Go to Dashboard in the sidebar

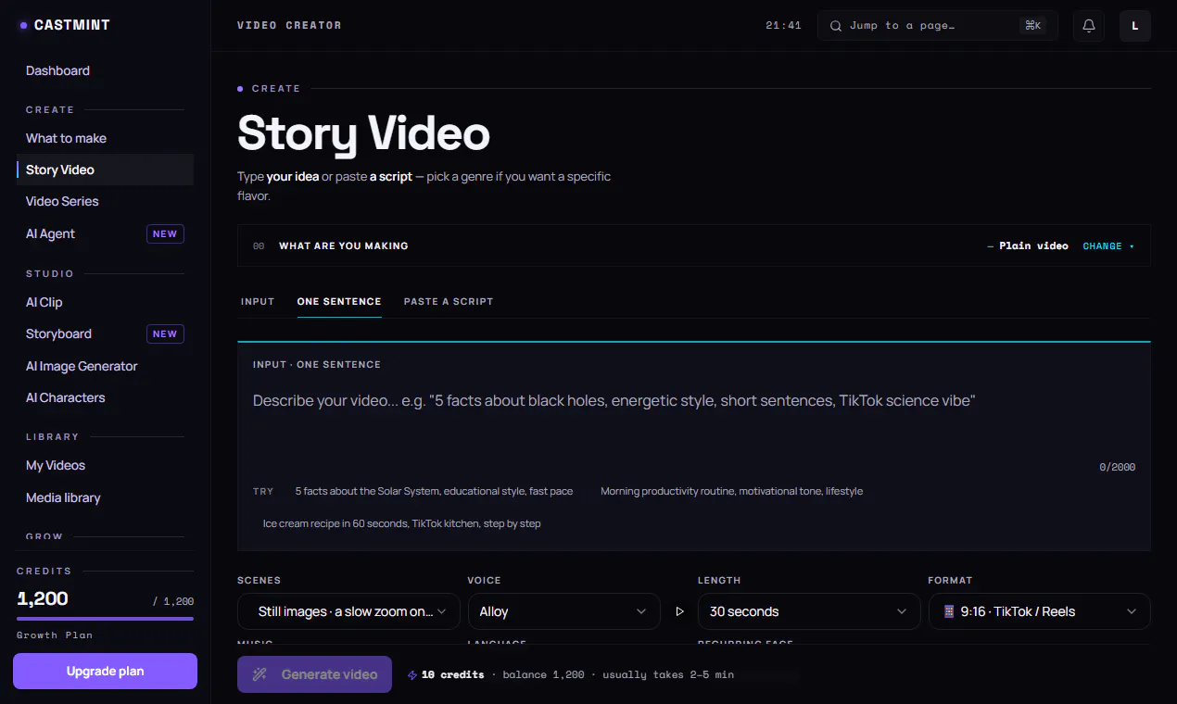[x=57, y=71]
